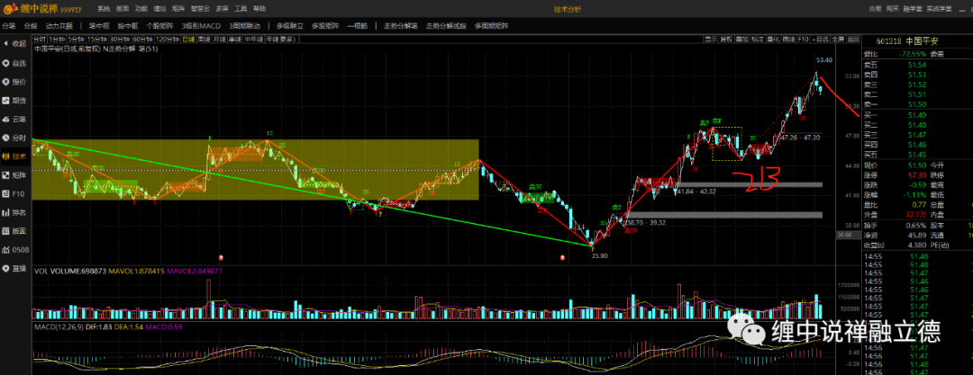The height and width of the screenshot is (375, 973).
Task: Select 多级联立 in the toolbar
Action: (290, 26)
